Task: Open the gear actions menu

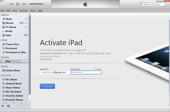Action: (x=8, y=106)
